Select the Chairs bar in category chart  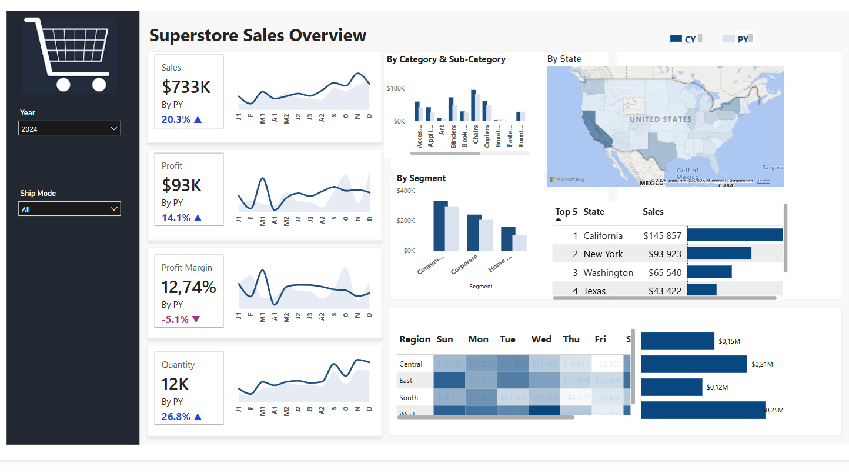coord(473,105)
